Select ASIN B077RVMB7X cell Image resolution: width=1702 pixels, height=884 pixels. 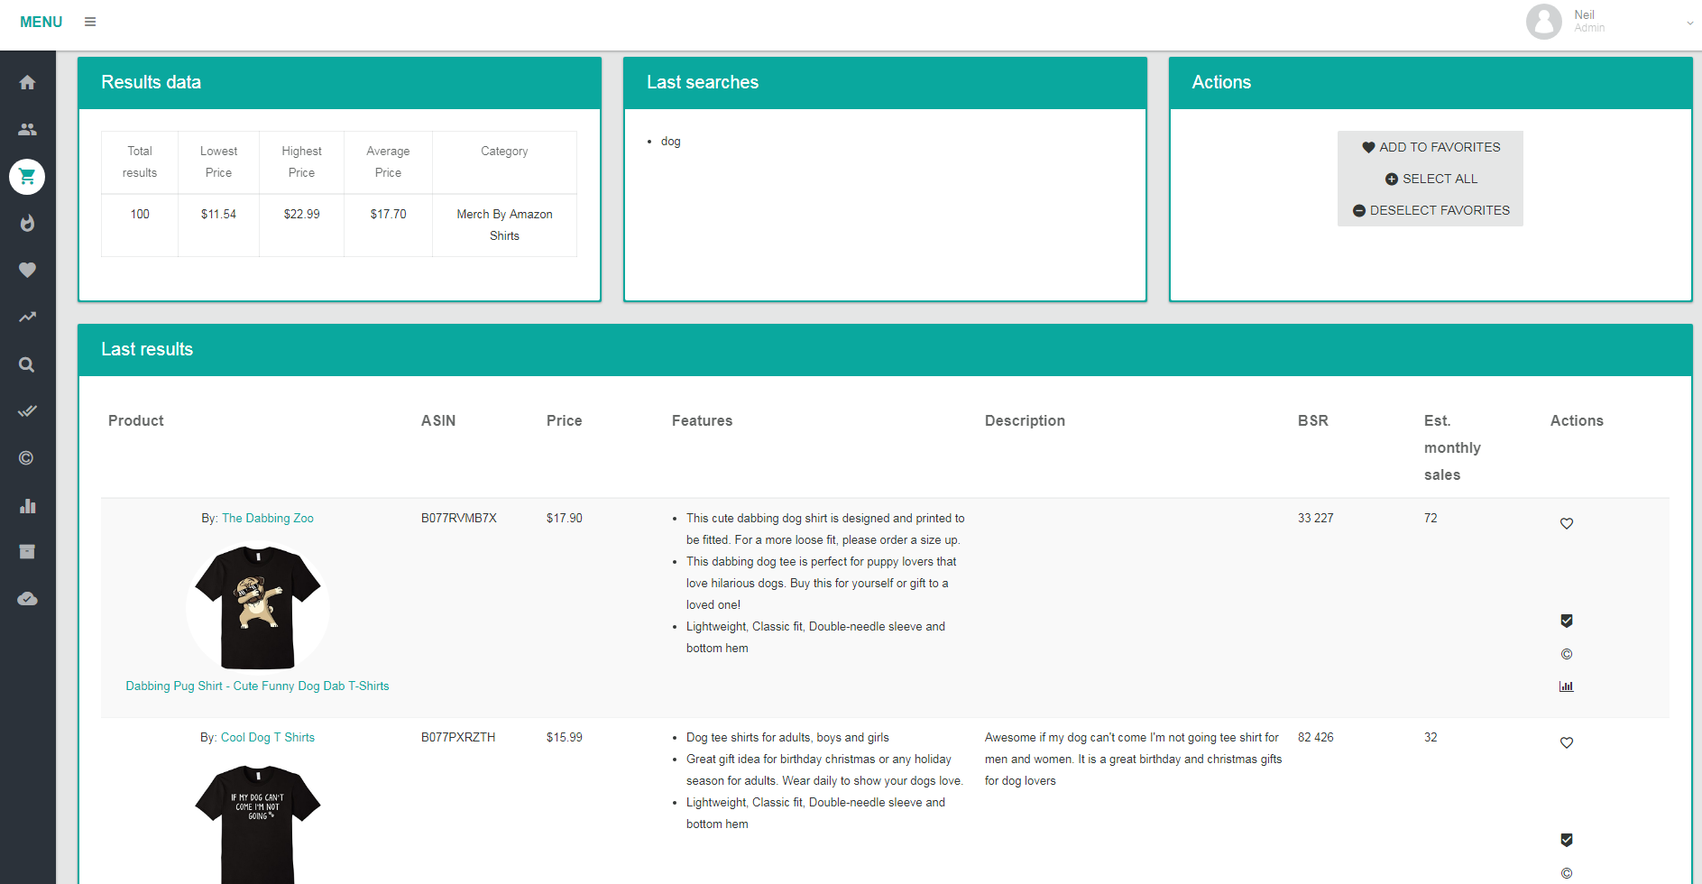[459, 518]
